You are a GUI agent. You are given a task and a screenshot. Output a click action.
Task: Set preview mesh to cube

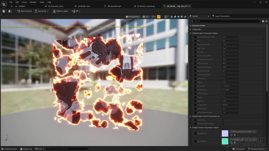[x=182, y=17]
